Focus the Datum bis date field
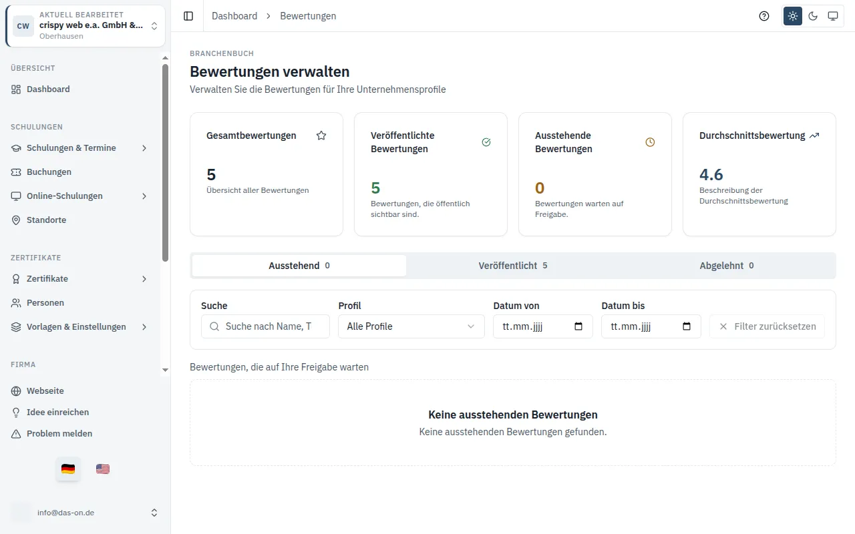855x534 pixels. coord(651,326)
